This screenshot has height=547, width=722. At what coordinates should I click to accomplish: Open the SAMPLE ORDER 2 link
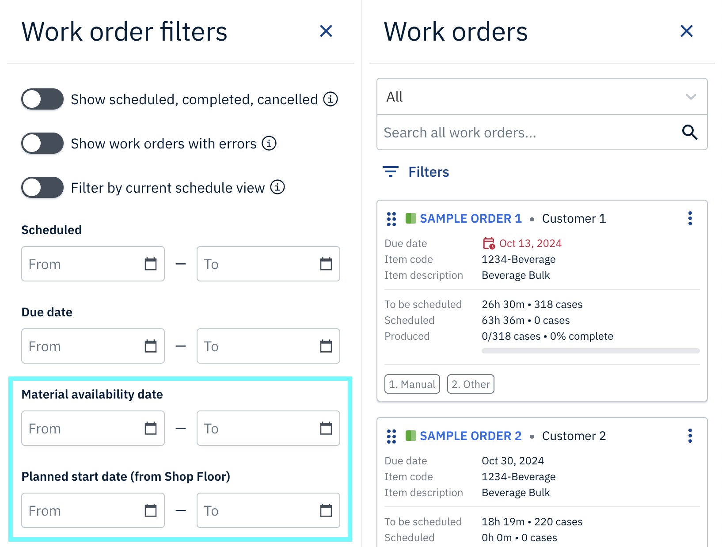pos(471,436)
